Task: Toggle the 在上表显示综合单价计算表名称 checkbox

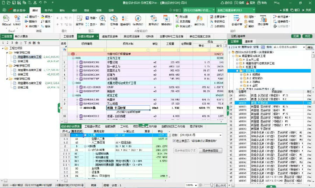Action: (x=174, y=141)
